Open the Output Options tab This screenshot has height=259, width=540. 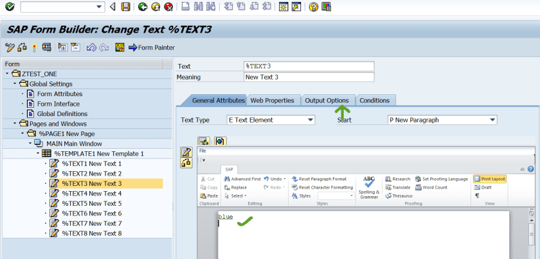(x=327, y=100)
